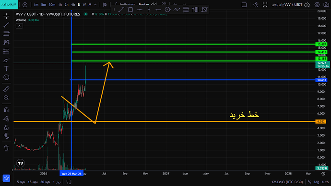Viewport: 331px width, 186px height.
Task: Open the chart patterns tool group
Action: (x=6, y=42)
